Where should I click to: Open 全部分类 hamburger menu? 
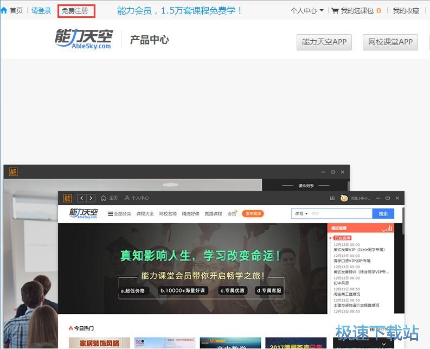pos(119,214)
